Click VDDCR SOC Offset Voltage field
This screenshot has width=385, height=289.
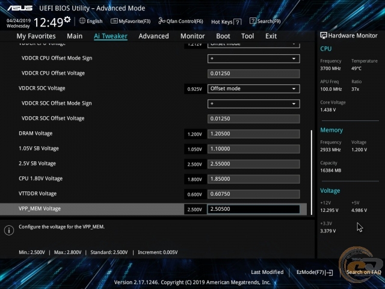254,119
